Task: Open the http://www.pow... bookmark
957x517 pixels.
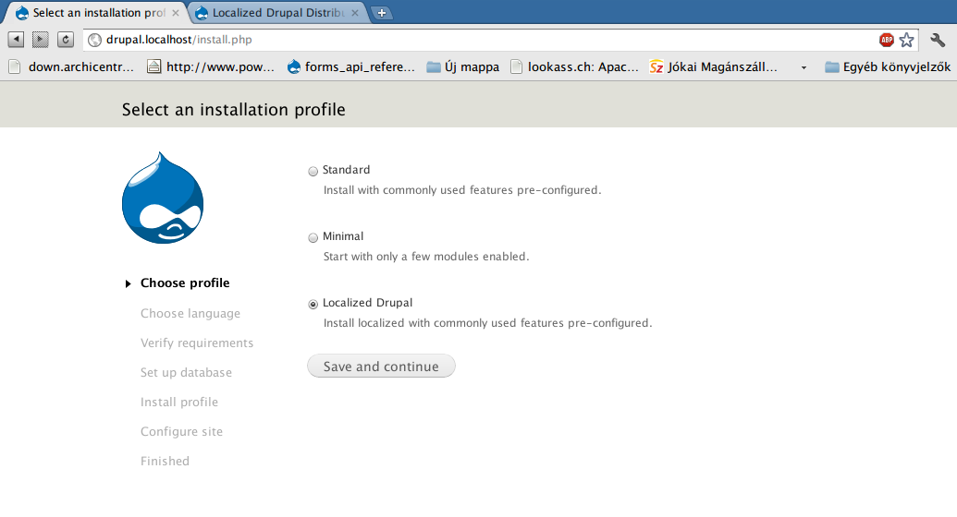Action: coord(211,67)
